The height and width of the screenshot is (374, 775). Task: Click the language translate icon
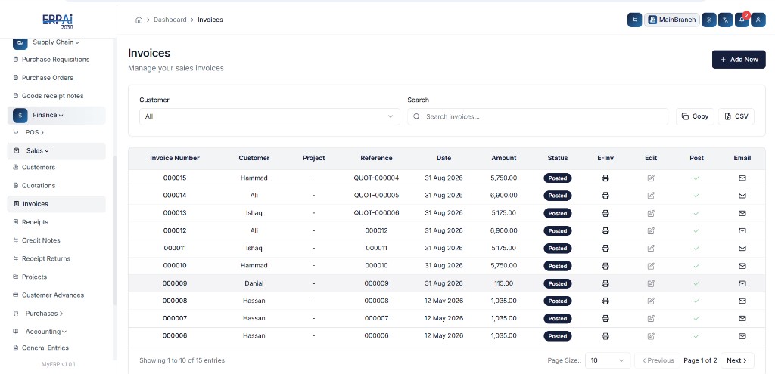pos(726,20)
